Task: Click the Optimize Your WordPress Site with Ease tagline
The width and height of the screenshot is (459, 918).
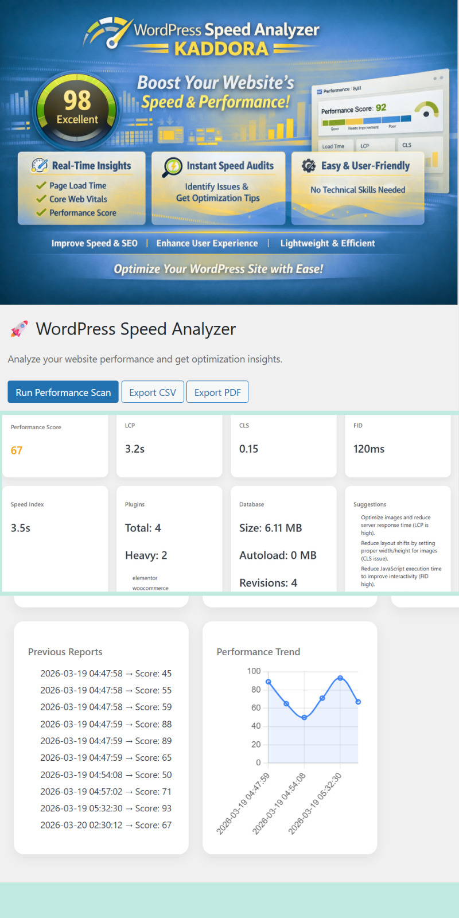Action: [x=219, y=269]
